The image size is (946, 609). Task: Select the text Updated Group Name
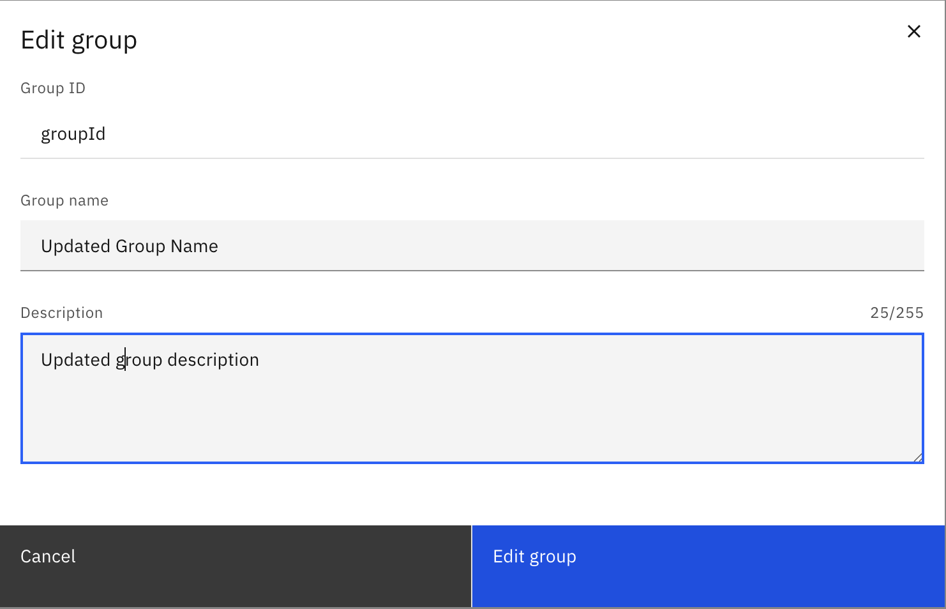[x=129, y=246]
